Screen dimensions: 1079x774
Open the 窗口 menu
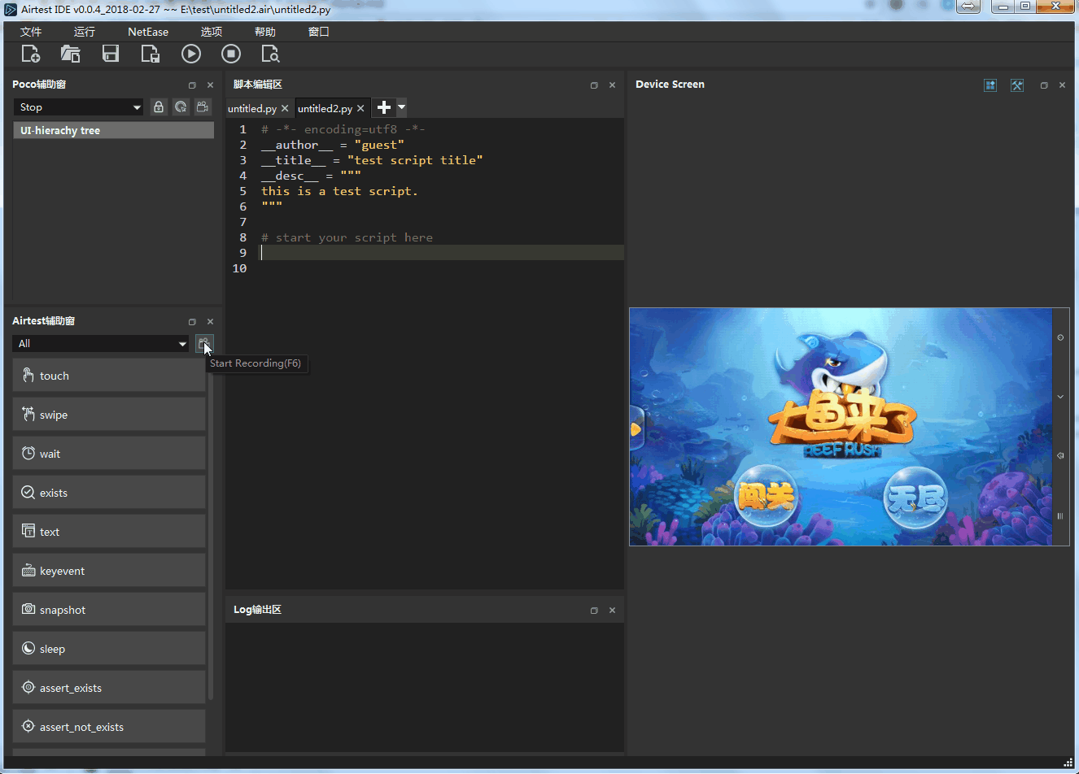point(319,32)
